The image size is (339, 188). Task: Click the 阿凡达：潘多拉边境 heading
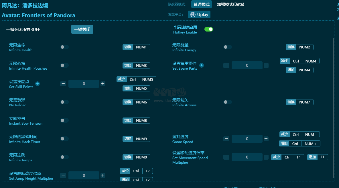25,5
